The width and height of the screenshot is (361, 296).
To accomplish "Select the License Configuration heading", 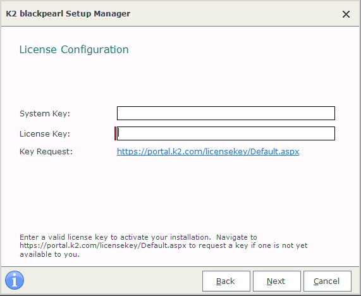I will coord(74,49).
